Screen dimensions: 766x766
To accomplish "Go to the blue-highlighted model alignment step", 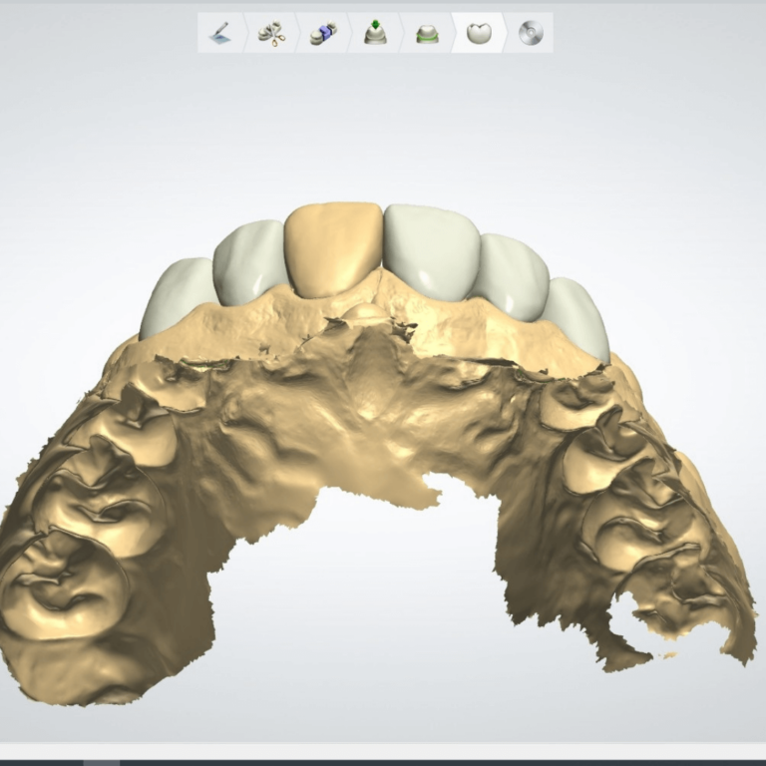I will [323, 33].
